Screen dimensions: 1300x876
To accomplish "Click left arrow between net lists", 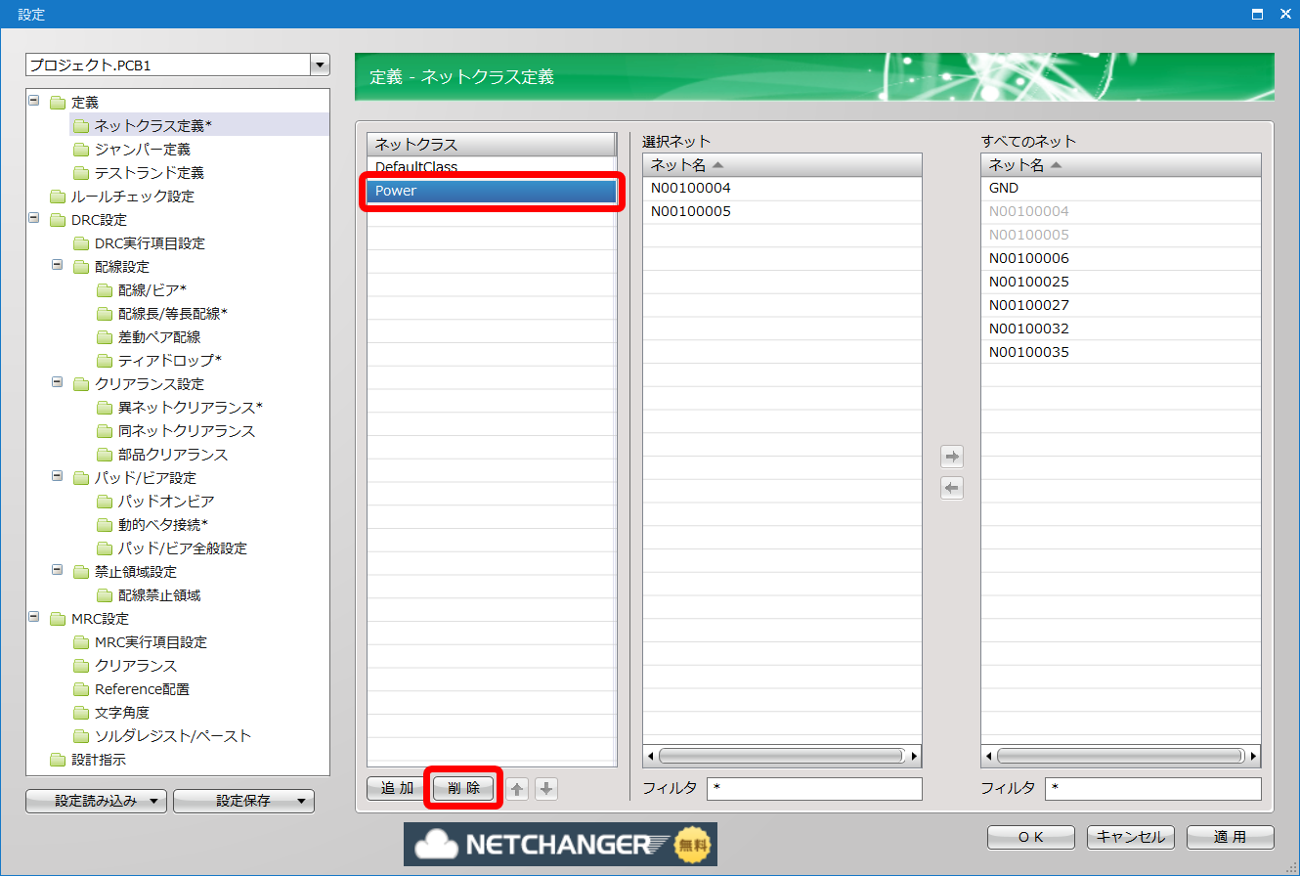I will coord(952,488).
